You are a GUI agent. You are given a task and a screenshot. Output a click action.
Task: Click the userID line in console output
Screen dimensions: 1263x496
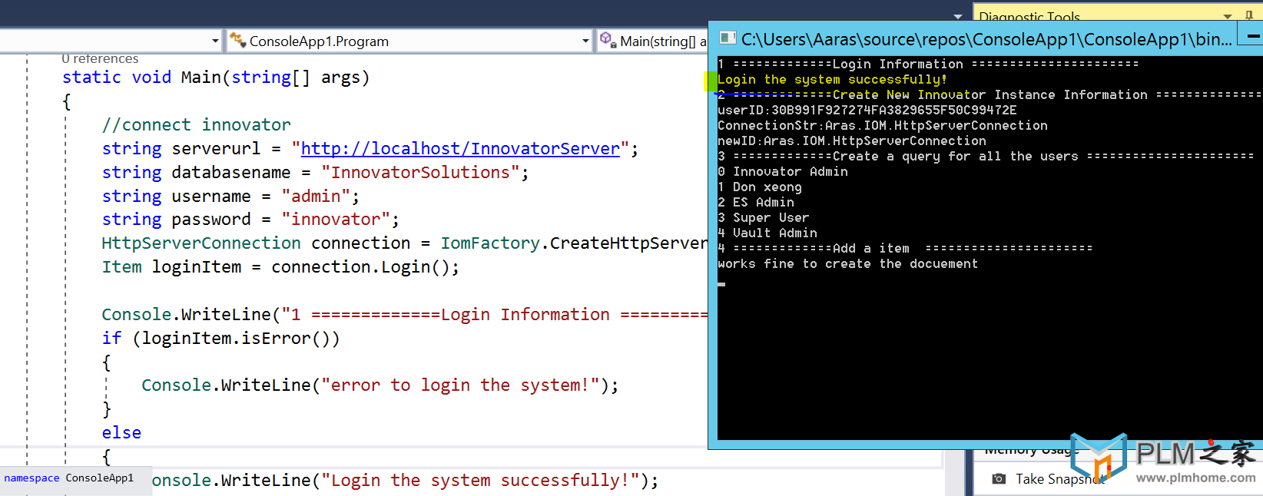[867, 111]
